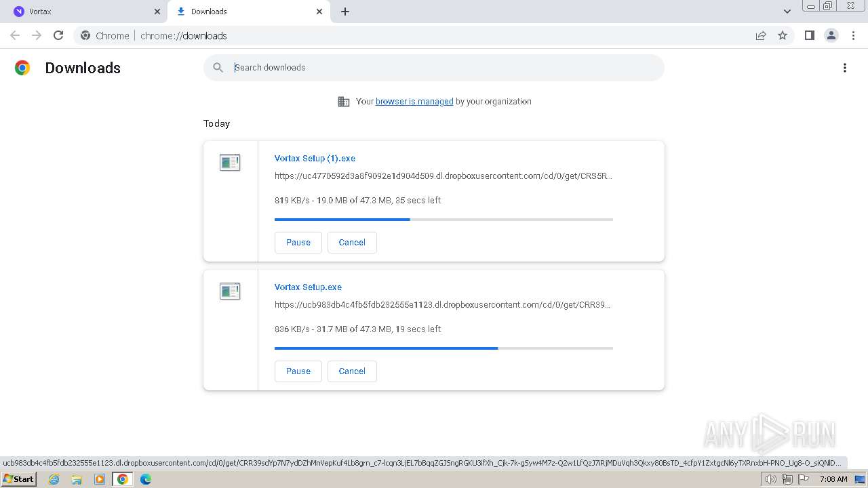This screenshot has width=868, height=488.
Task: Reload the downloads page
Action: [58, 35]
